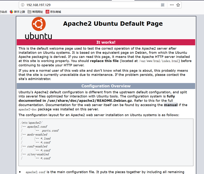Click the Ubuntu logo image

39,28
